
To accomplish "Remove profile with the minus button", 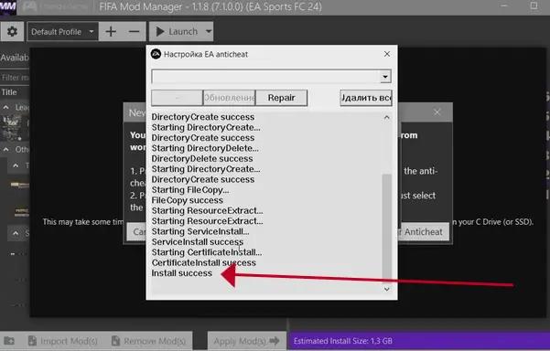I will (134, 31).
